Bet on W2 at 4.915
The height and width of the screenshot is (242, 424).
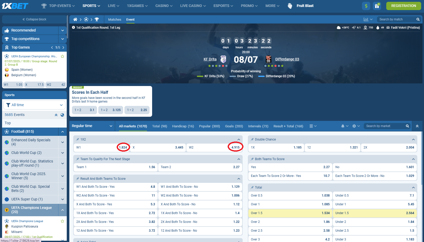pyautogui.click(x=214, y=147)
